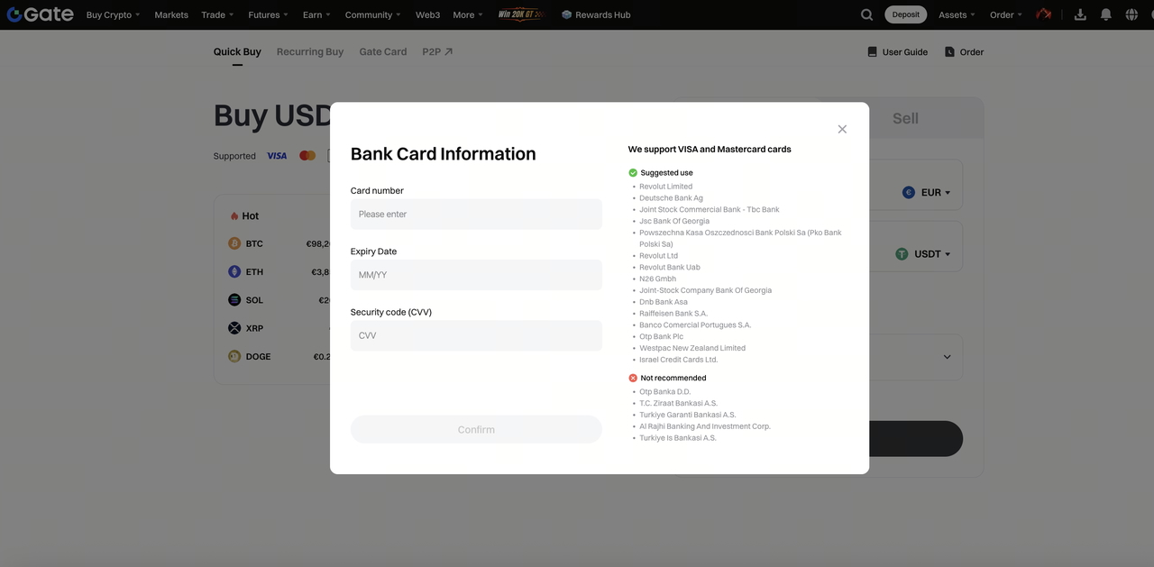The height and width of the screenshot is (567, 1154).
Task: Click the Bitcoin BTC coin icon
Action: coord(234,243)
